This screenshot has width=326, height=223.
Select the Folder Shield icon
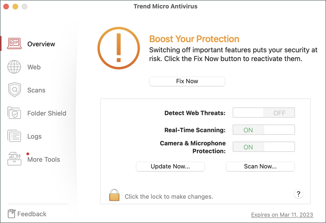click(x=14, y=113)
